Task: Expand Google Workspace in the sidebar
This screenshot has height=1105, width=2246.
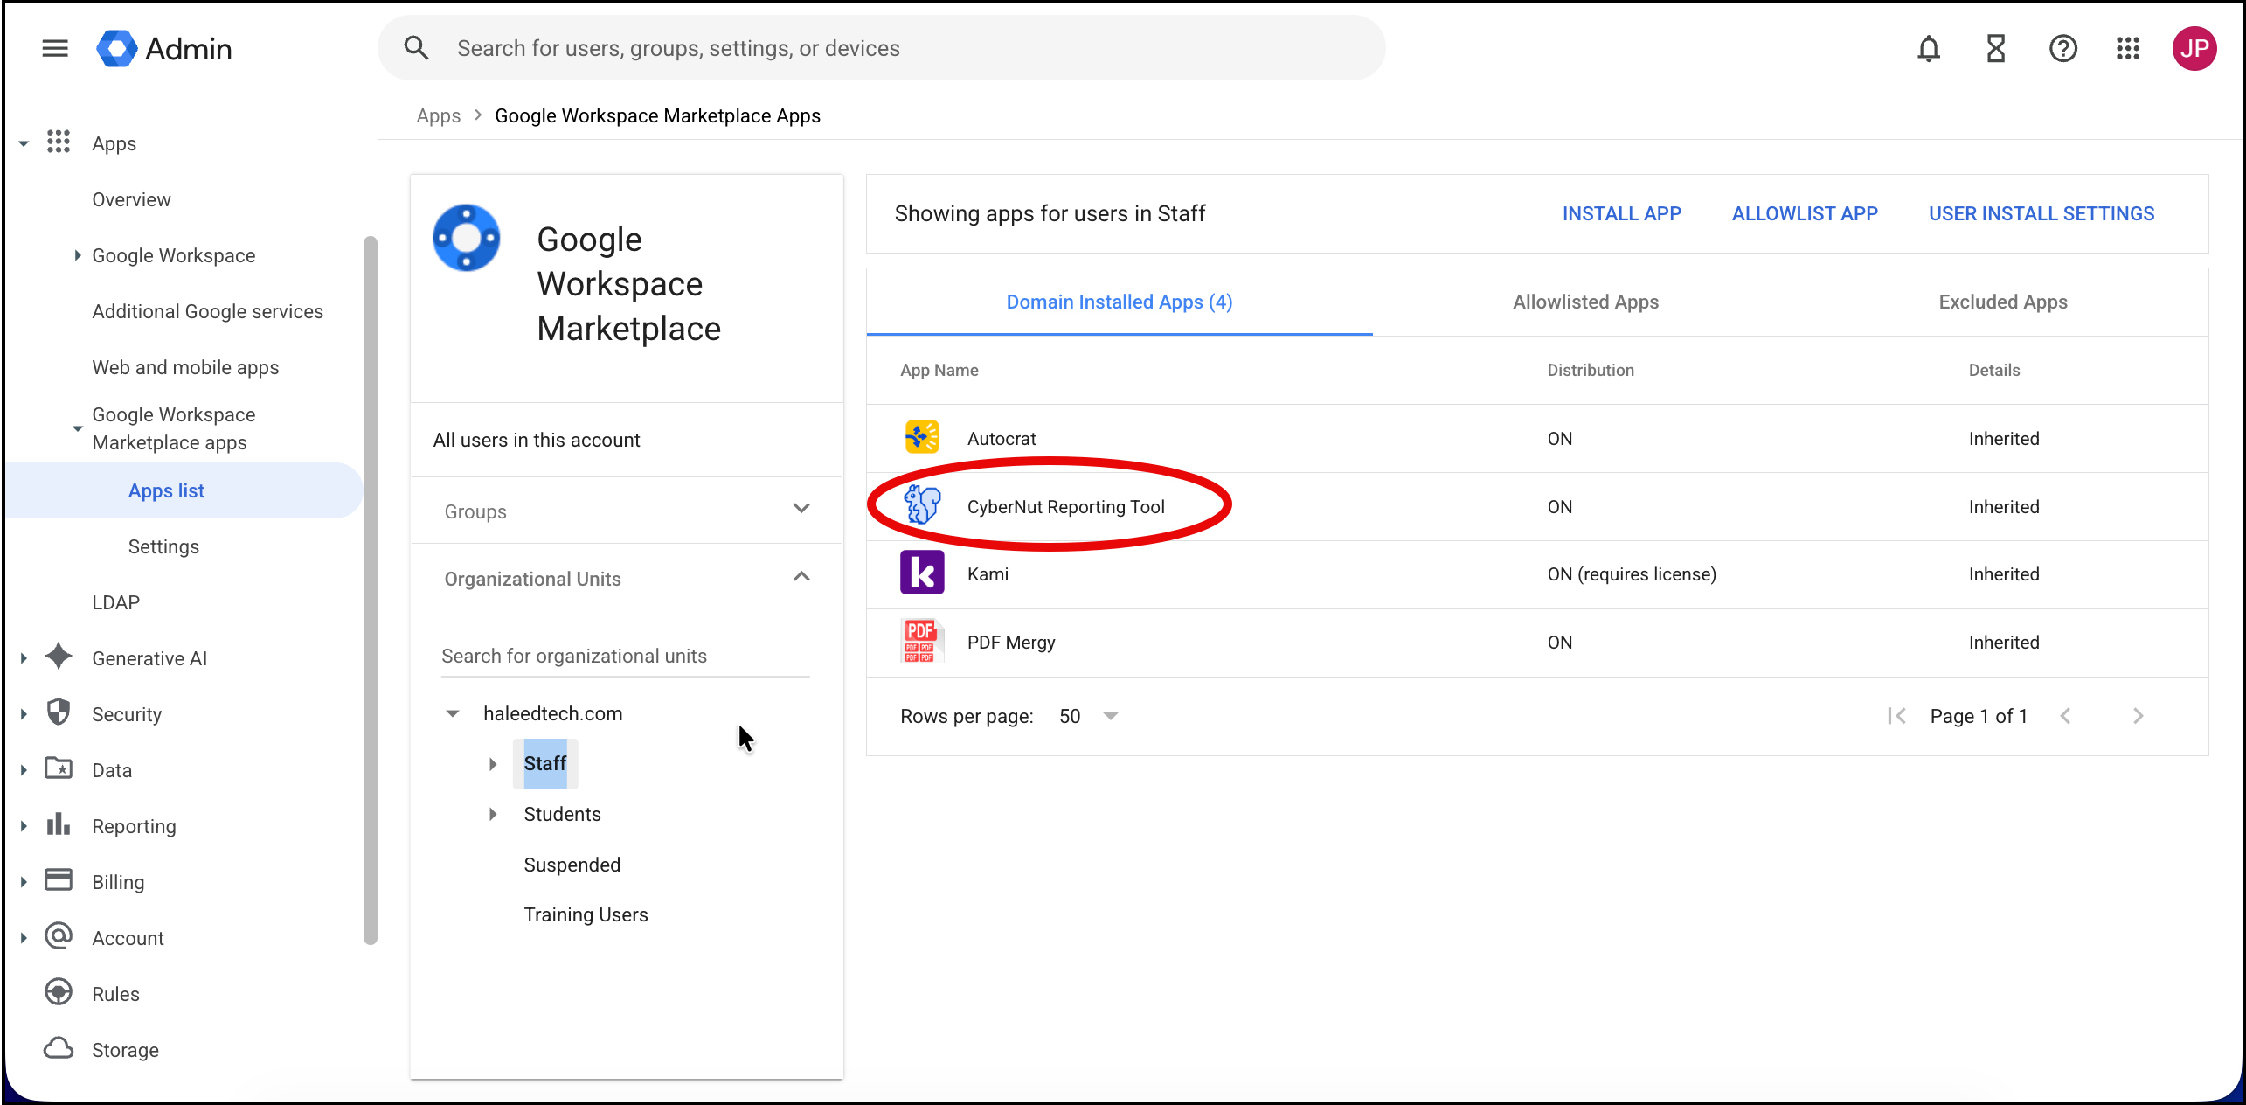Action: pyautogui.click(x=78, y=255)
